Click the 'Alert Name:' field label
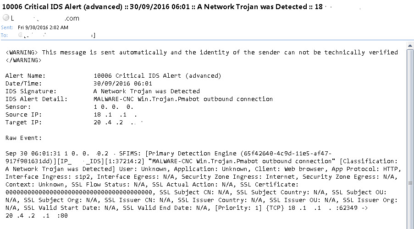 (x=25, y=75)
